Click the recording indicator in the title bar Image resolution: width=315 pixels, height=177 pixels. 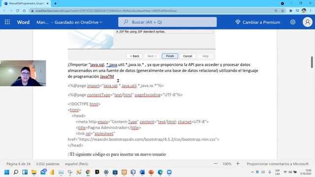(x=282, y=3)
